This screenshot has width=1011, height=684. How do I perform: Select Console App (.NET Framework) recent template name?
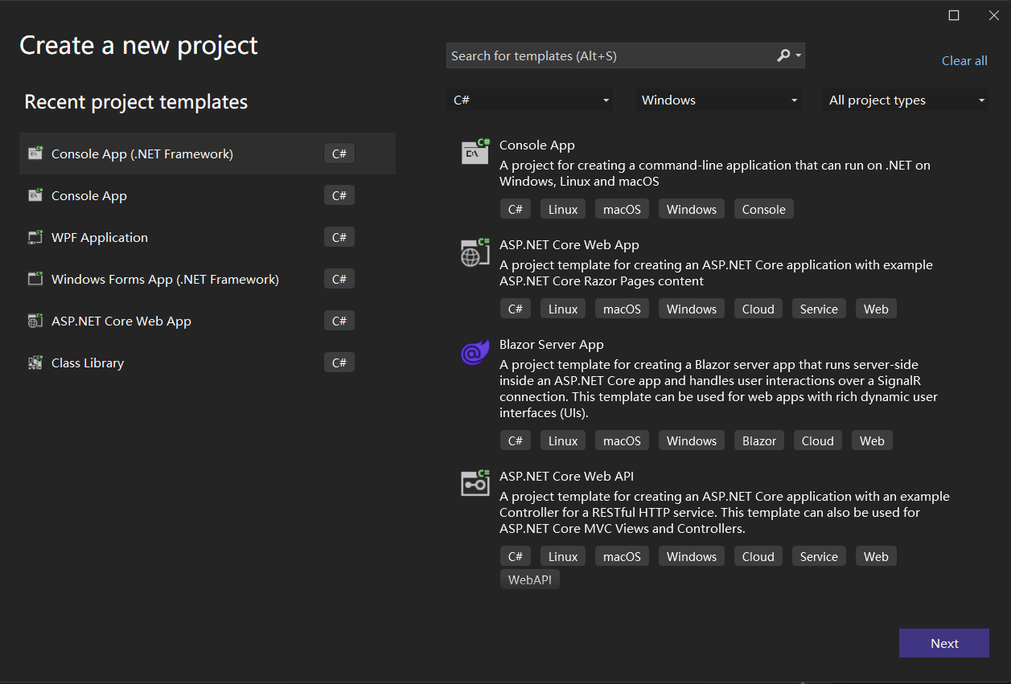(x=142, y=154)
